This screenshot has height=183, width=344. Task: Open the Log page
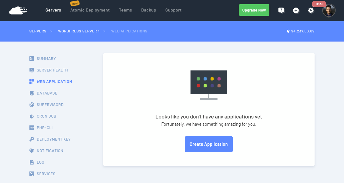tap(40, 162)
